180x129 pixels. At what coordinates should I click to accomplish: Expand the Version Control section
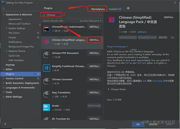(4, 78)
